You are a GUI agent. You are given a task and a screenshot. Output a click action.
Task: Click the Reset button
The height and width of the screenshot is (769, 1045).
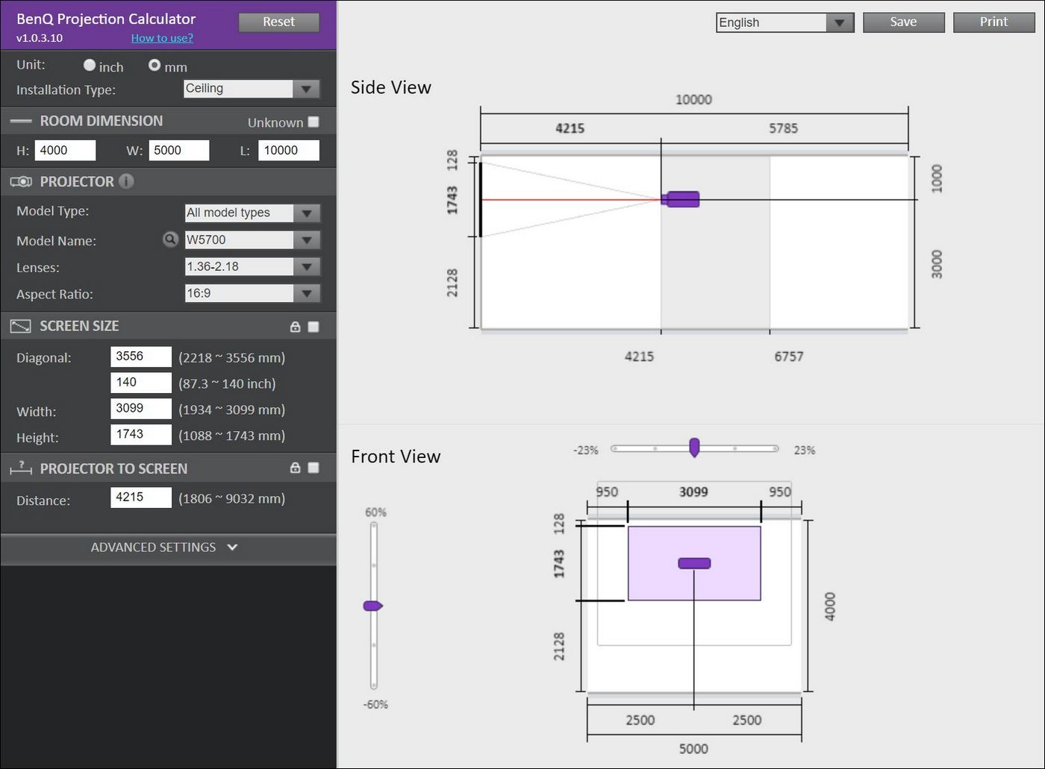click(278, 22)
